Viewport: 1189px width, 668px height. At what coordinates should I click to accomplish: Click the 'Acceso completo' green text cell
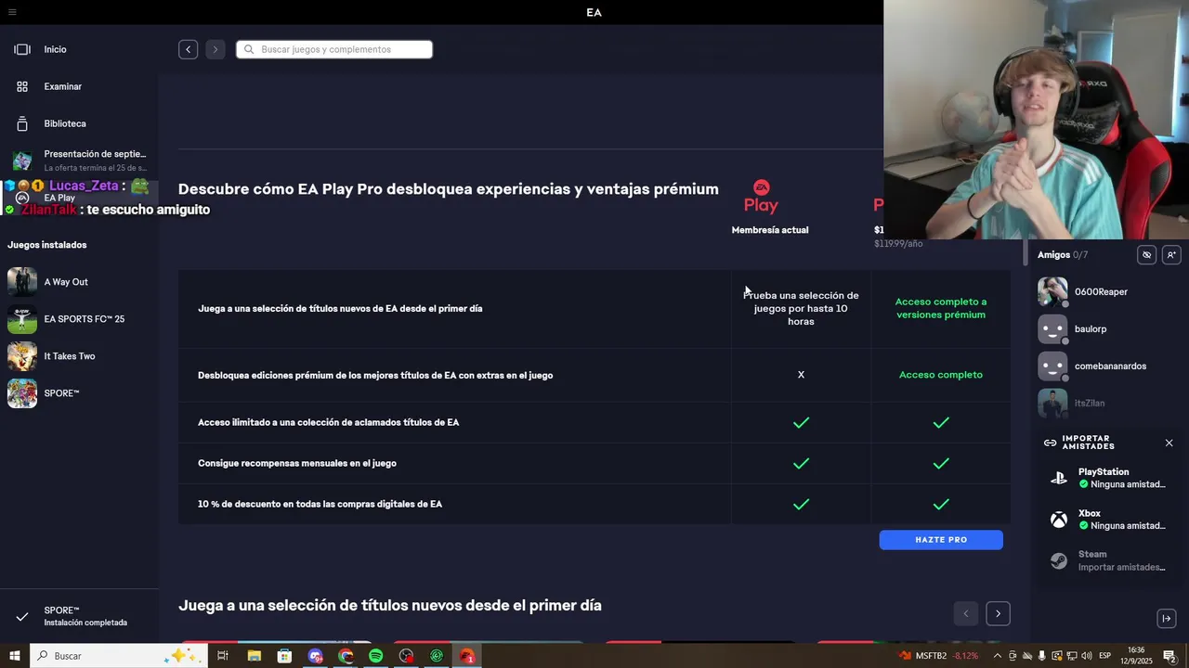(941, 375)
